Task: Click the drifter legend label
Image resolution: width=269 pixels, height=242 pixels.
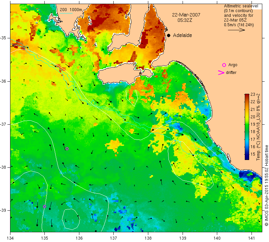Action: (x=231, y=73)
